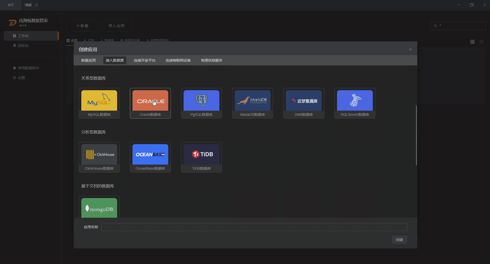Click the 分析型数据库 section heading
Viewport: 490px width, 264px height.
[x=93, y=132]
